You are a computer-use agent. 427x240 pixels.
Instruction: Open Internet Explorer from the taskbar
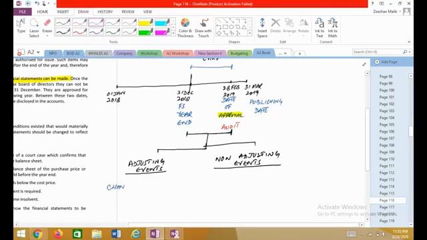tap(135, 234)
